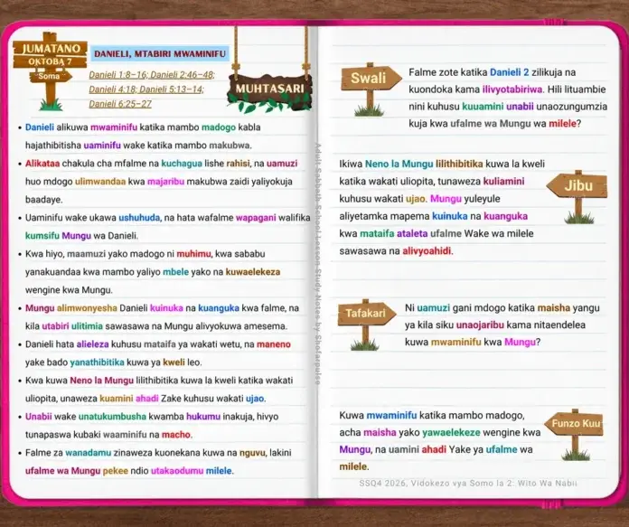Click the Soma arrow sign
The image size is (629, 527).
pyautogui.click(x=50, y=76)
